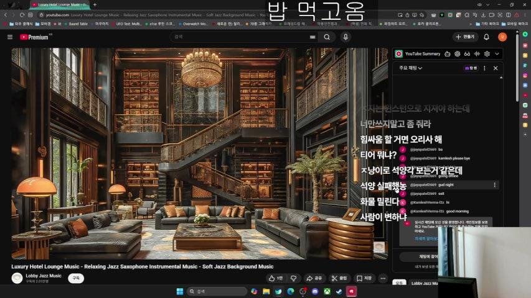Go back with the browser back arrow
Screen dimensions: 531x298
coord(6,15)
